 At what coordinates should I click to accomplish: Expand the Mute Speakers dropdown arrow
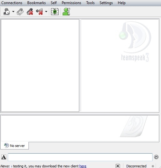[x=46, y=12]
